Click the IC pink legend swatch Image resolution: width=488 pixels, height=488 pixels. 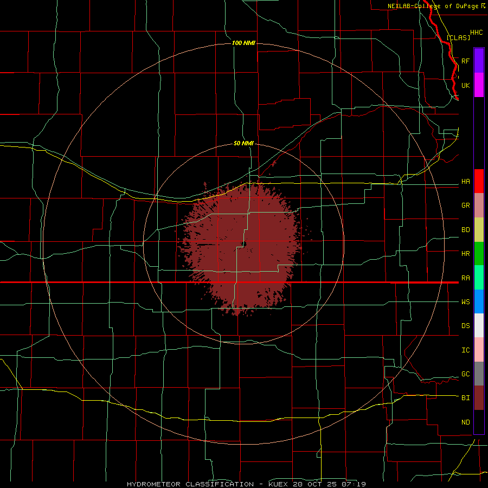479,350
